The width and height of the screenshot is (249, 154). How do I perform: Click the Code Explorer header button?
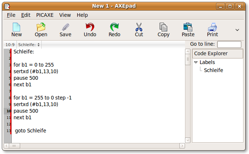pyautogui.click(x=218, y=53)
